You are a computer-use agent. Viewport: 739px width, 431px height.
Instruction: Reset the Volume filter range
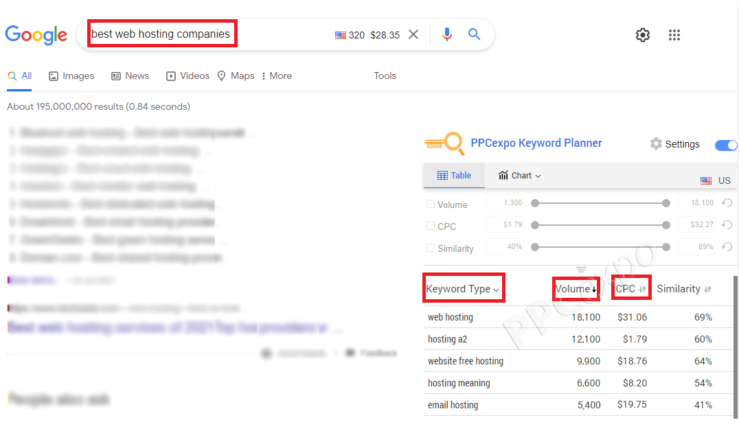pyautogui.click(x=727, y=203)
